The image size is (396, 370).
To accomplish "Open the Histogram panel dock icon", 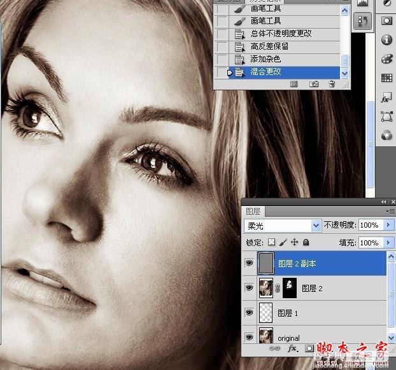I will (x=363, y=4).
